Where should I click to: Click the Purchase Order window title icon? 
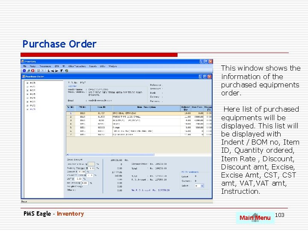(x=24, y=77)
